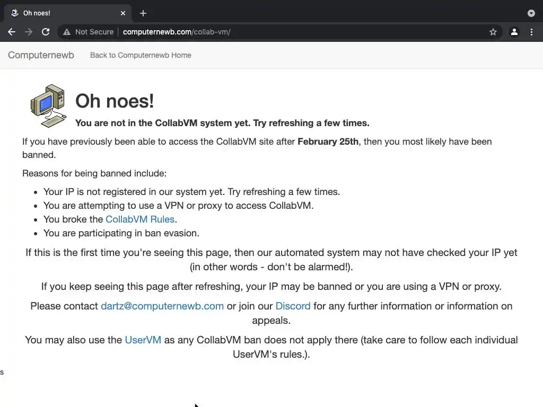Close the "Oh noes!" tab

pos(123,13)
